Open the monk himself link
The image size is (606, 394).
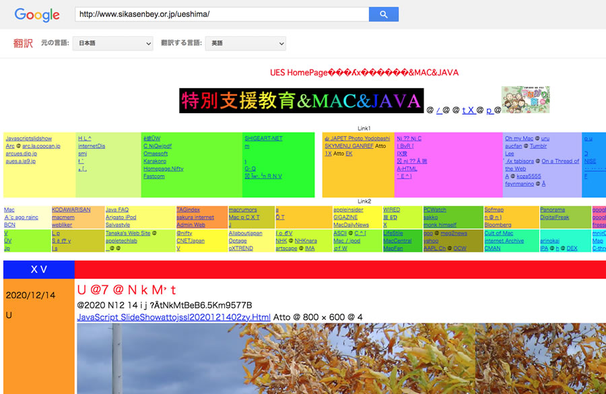point(440,225)
